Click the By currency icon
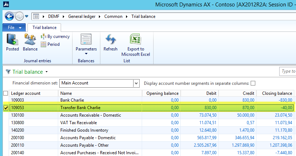The width and height of the screenshot is (296, 156). pyautogui.click(x=44, y=36)
